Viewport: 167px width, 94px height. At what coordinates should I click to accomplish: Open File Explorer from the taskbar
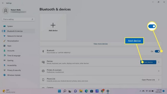click(81, 91)
